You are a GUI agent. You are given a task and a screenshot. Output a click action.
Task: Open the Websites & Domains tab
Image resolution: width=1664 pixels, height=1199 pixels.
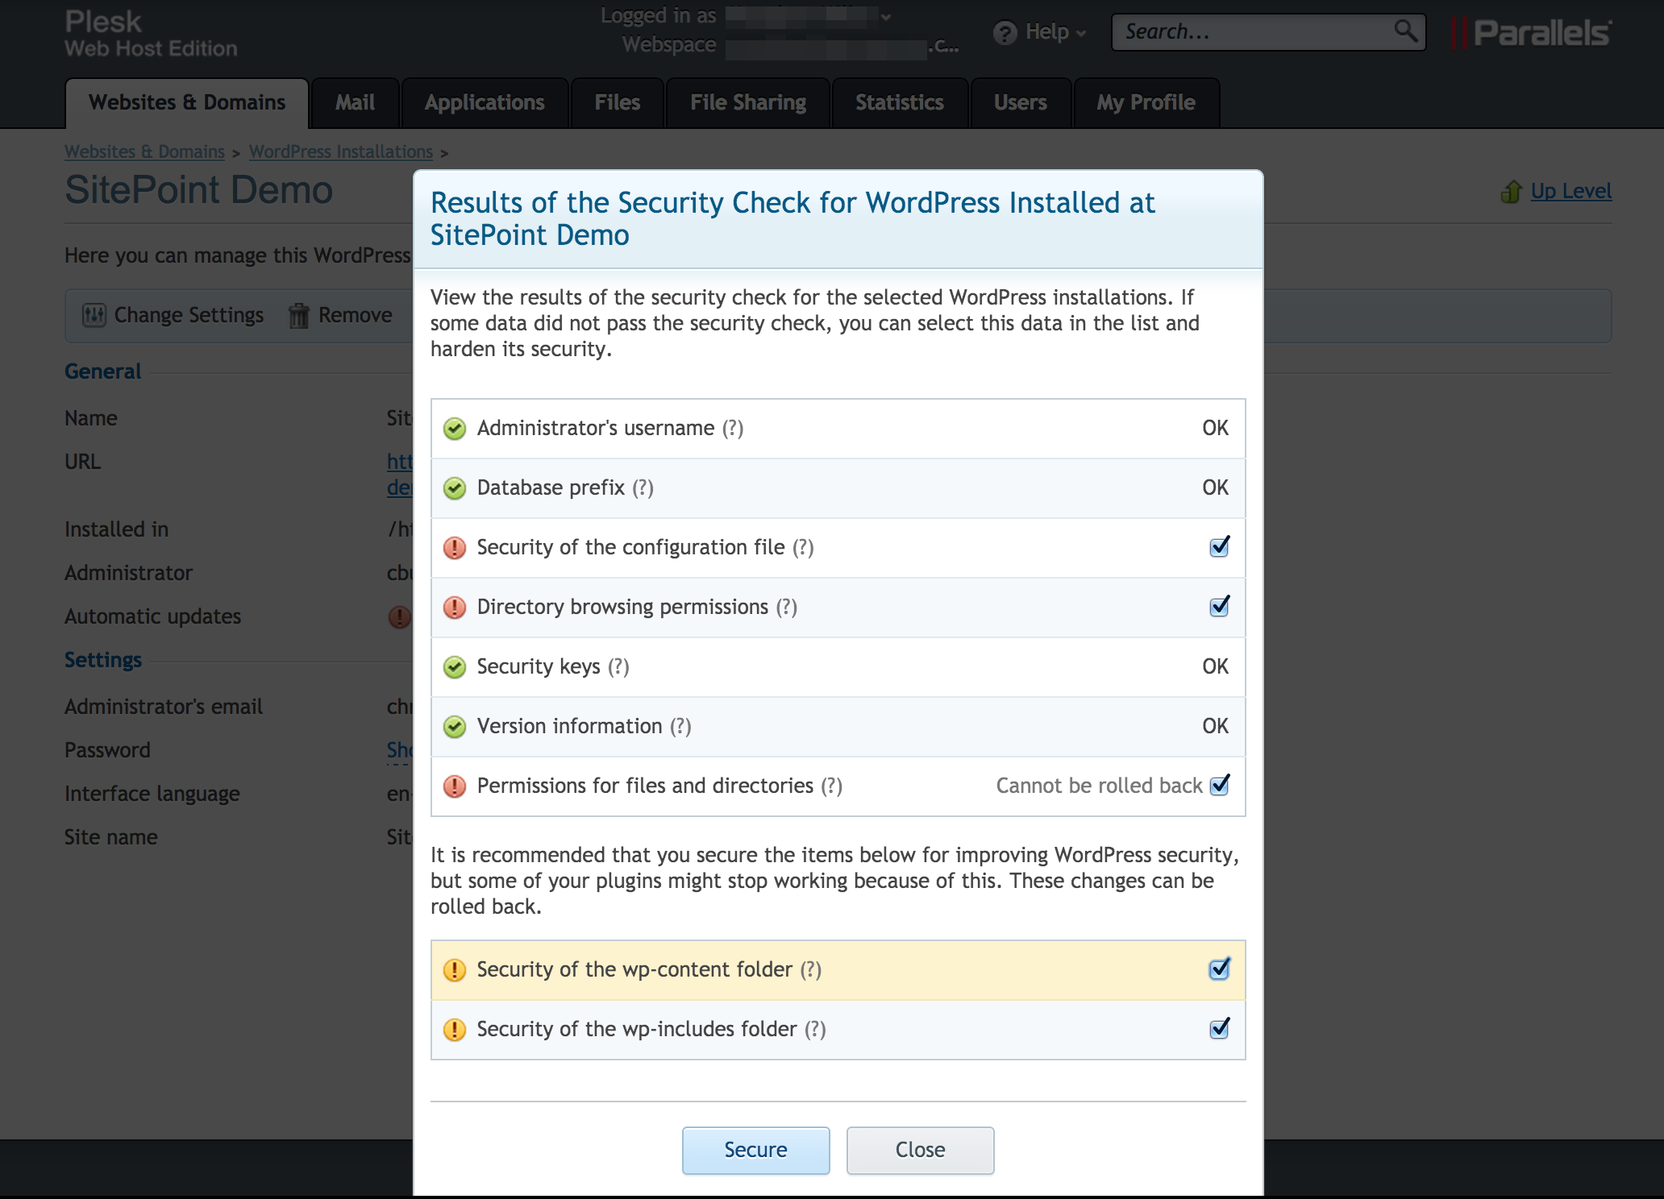pyautogui.click(x=187, y=103)
